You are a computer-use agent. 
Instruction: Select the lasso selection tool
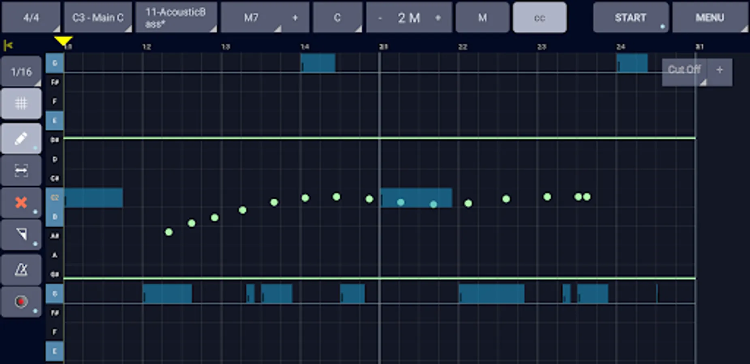(x=21, y=235)
